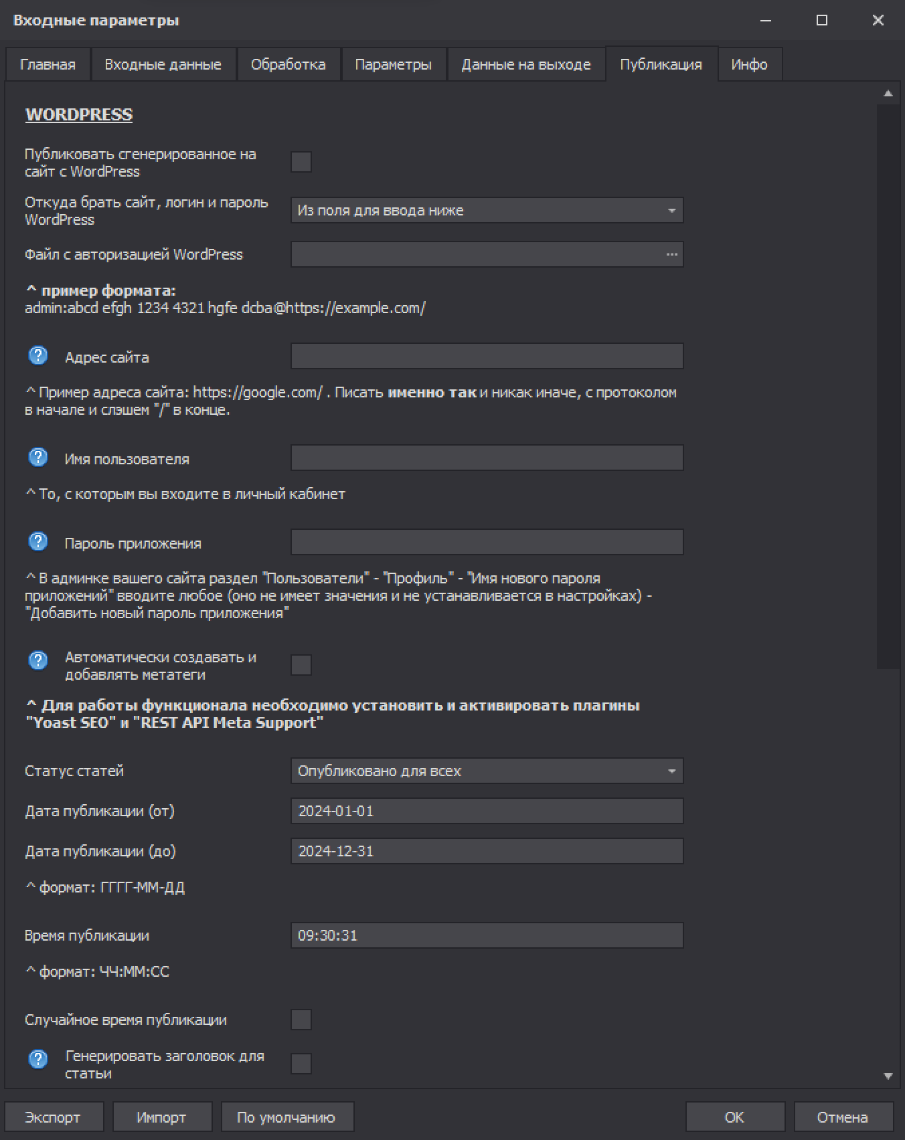Viewport: 905px width, 1140px height.
Task: Click help icon for automatic metatags option
Action: 38,660
